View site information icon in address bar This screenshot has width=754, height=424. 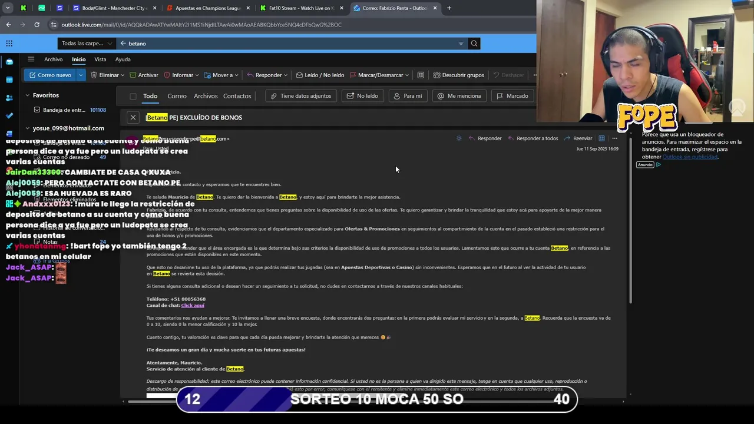point(54,25)
